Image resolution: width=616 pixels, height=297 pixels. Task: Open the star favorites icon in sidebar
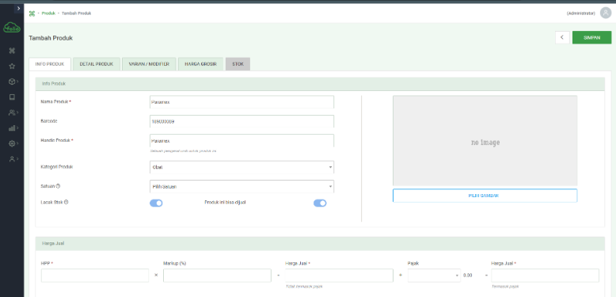tap(12, 66)
